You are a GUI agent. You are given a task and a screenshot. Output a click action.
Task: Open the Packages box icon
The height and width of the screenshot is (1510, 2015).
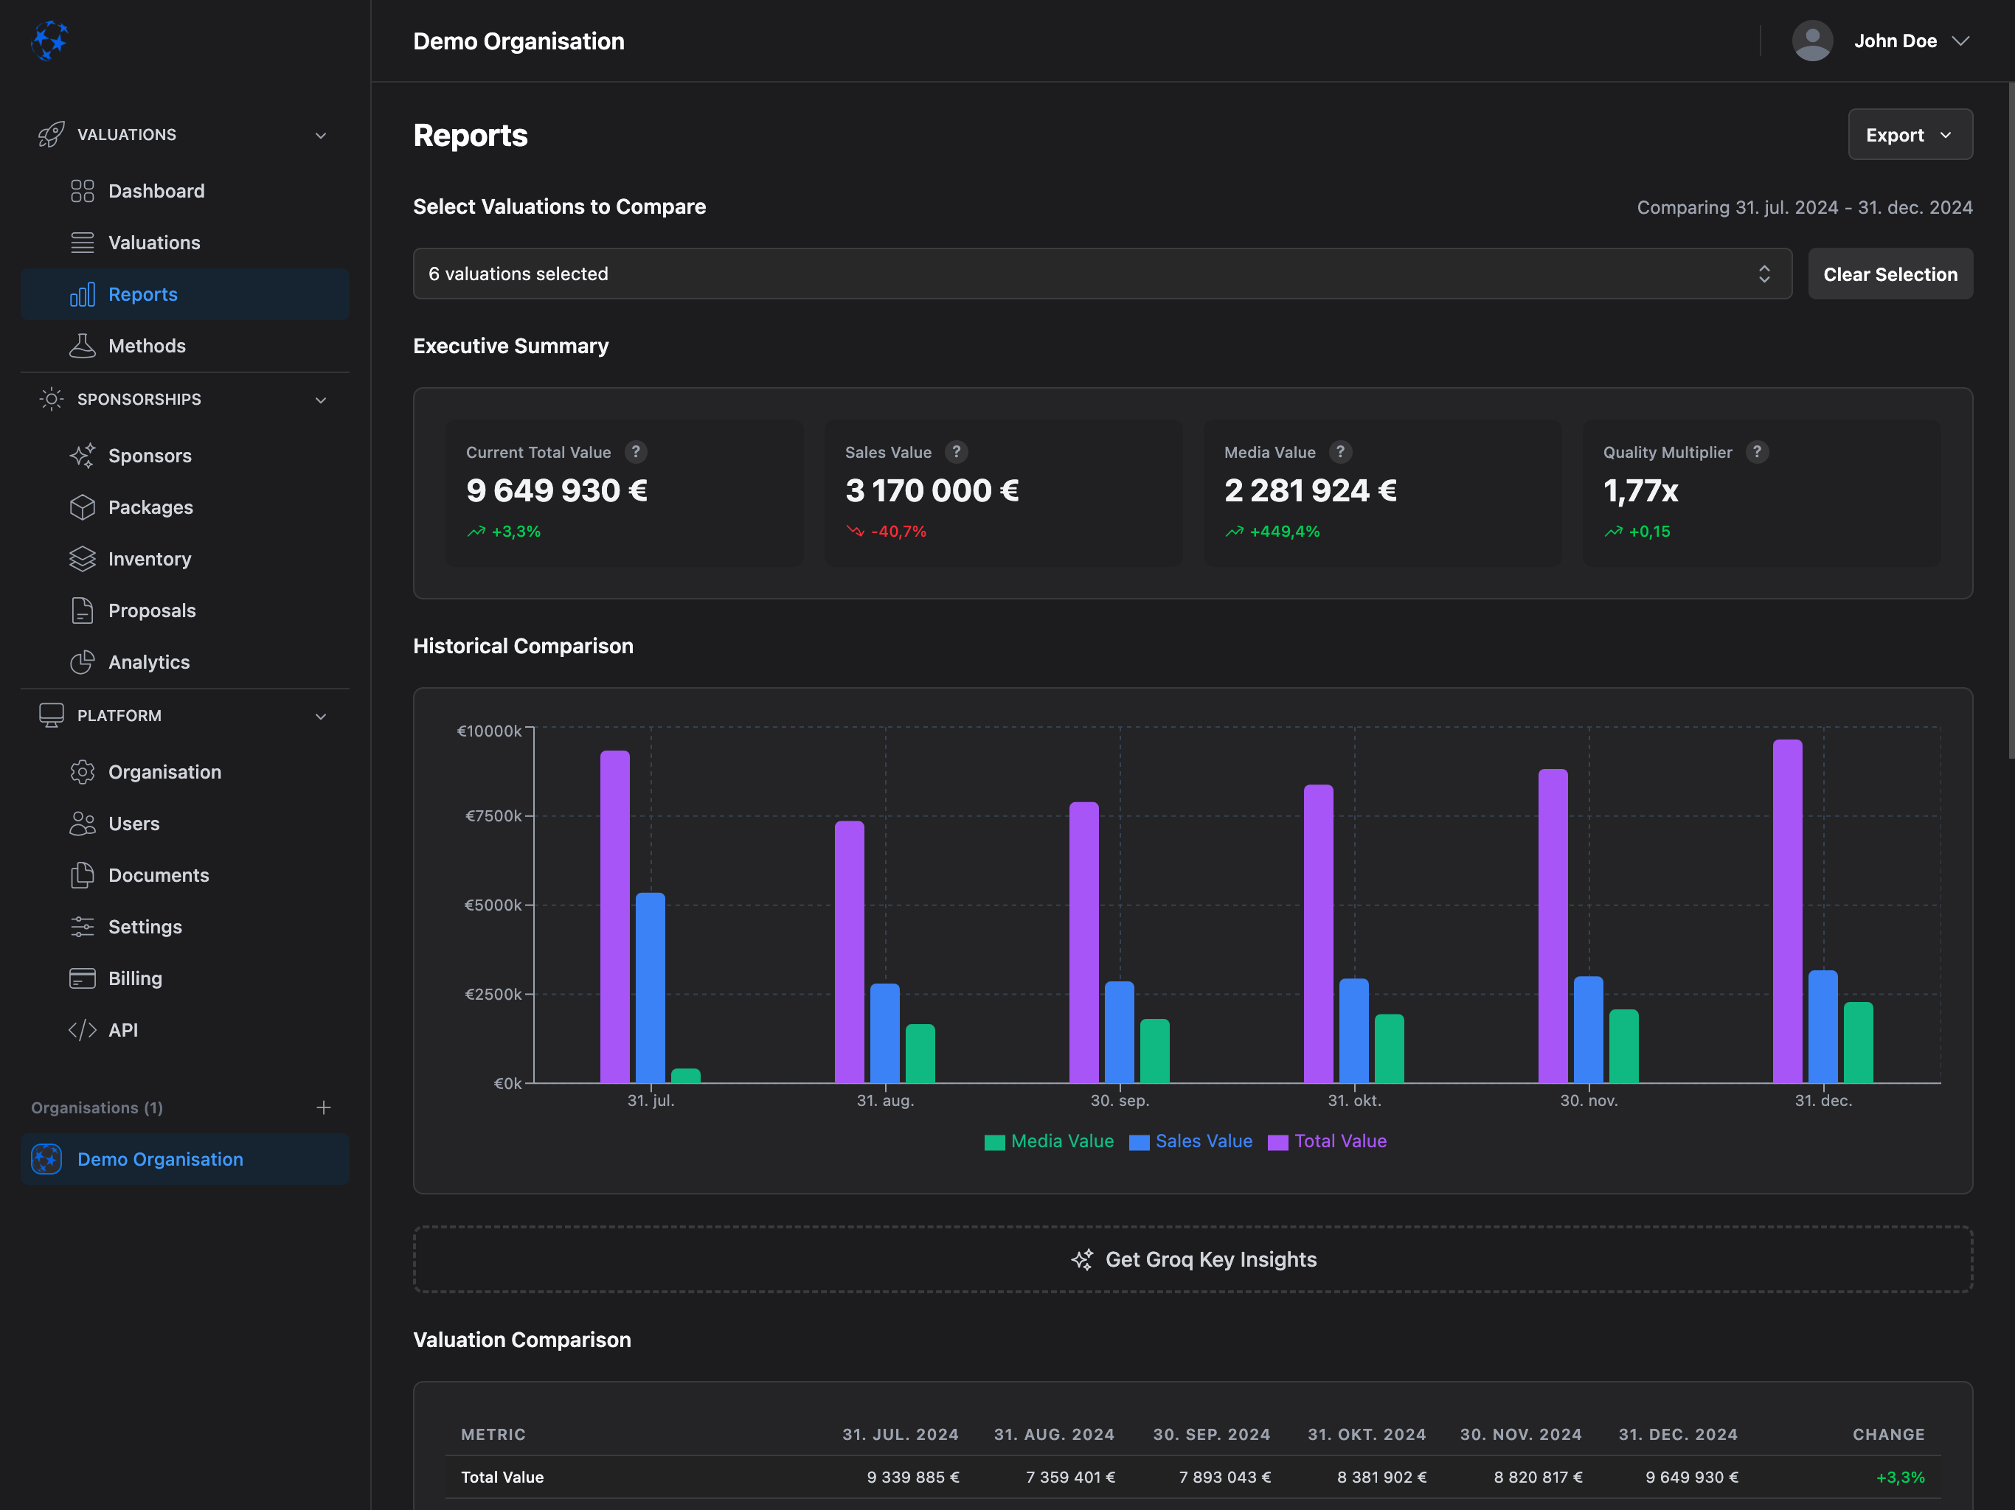[x=83, y=507]
